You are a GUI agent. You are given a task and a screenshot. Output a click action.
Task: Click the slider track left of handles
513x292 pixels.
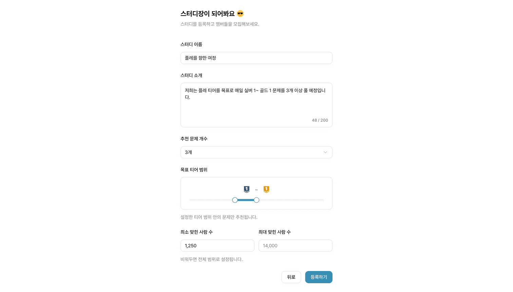210,200
